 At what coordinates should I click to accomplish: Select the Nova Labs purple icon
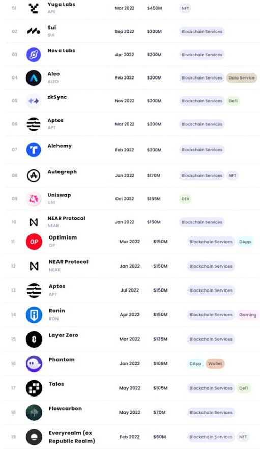tap(34, 55)
